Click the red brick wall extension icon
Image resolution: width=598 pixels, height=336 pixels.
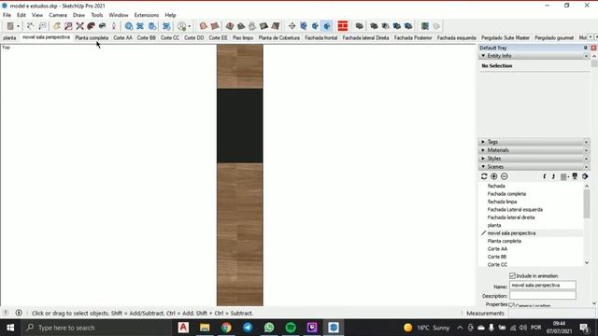tap(343, 26)
